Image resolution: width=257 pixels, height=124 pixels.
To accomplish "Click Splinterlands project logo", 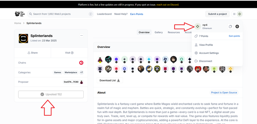I will [x=23, y=39].
